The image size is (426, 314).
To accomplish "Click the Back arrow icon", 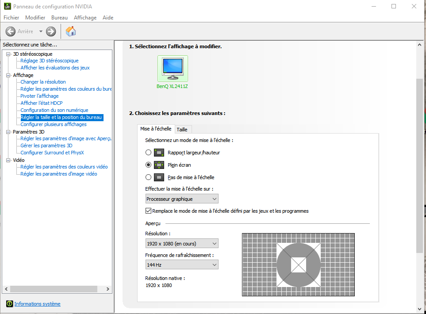I will tap(11, 31).
